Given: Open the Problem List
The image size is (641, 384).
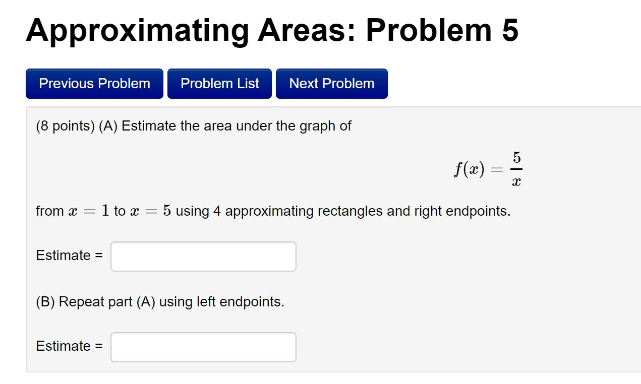Looking at the screenshot, I should [x=219, y=83].
